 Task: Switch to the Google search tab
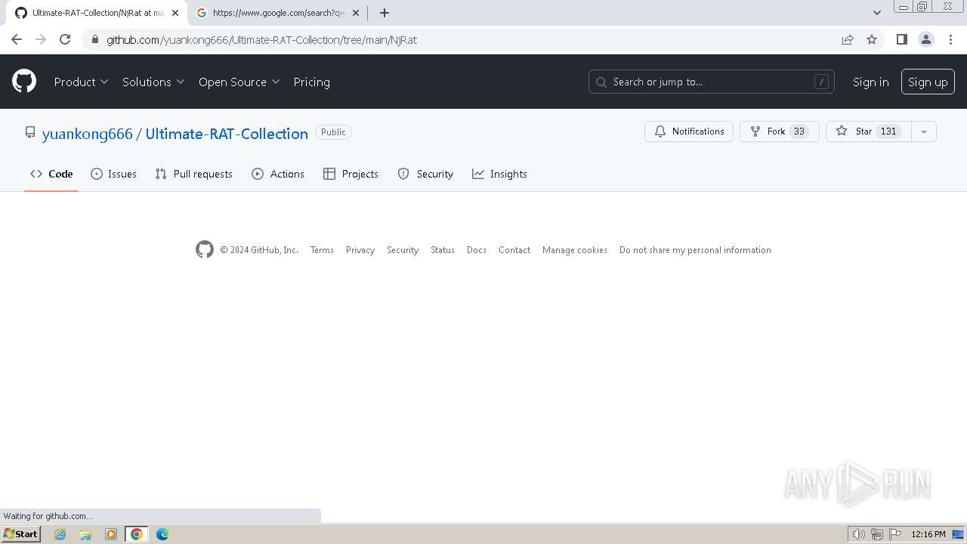pos(277,13)
